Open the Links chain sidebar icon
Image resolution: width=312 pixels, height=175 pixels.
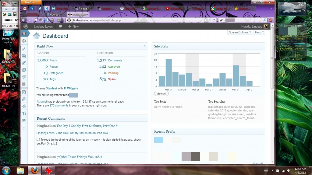click(24, 63)
